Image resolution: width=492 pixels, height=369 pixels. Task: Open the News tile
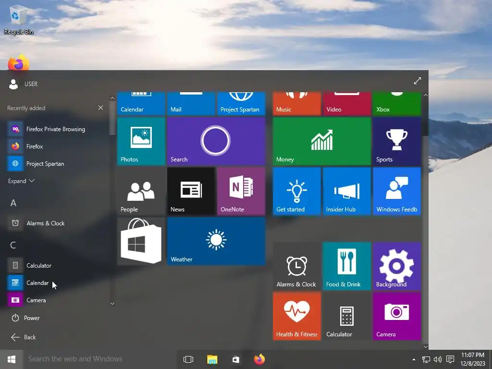[x=191, y=191]
